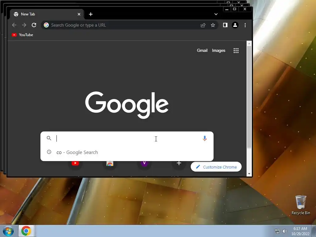Reload the page with the refresh icon

[x=34, y=25]
